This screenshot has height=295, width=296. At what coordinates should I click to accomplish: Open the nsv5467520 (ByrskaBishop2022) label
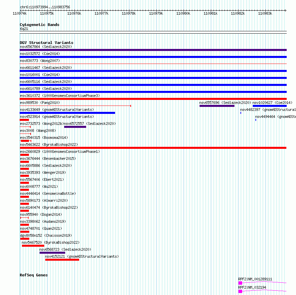tap(51, 242)
